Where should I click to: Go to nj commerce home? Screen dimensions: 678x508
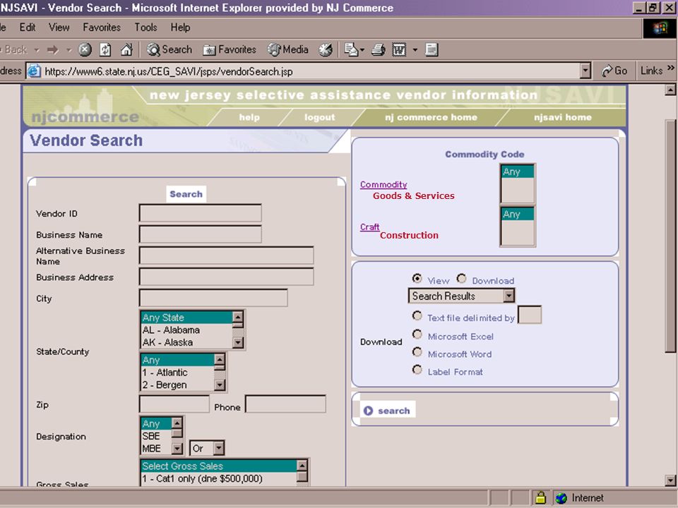(431, 118)
